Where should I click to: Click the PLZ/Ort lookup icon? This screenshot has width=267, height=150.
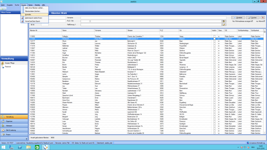(x=224, y=21)
